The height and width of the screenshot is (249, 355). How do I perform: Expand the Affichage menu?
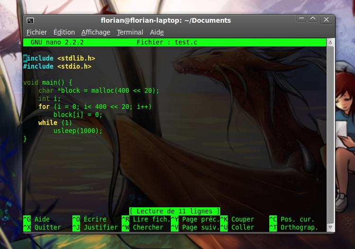click(96, 32)
